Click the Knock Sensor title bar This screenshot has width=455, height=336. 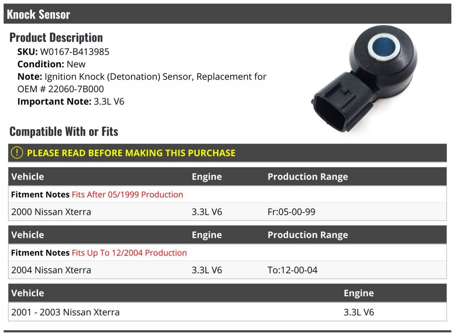(227, 14)
